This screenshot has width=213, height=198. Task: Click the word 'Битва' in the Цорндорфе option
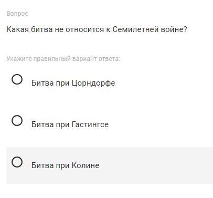click(42, 83)
